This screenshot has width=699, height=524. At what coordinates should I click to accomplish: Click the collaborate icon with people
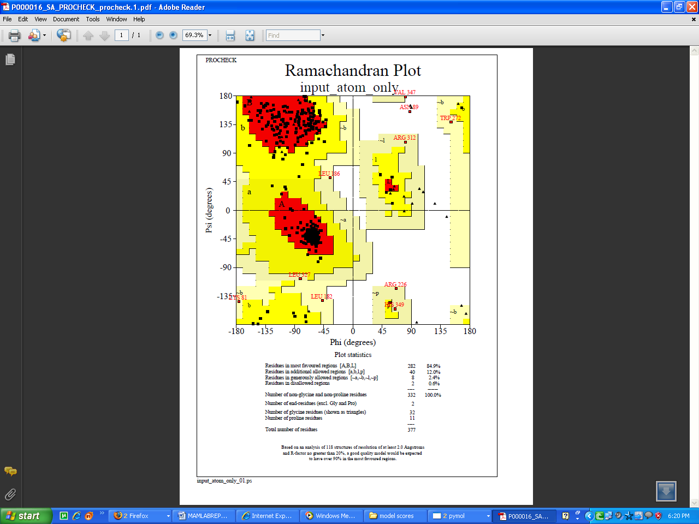pyautogui.click(x=34, y=35)
